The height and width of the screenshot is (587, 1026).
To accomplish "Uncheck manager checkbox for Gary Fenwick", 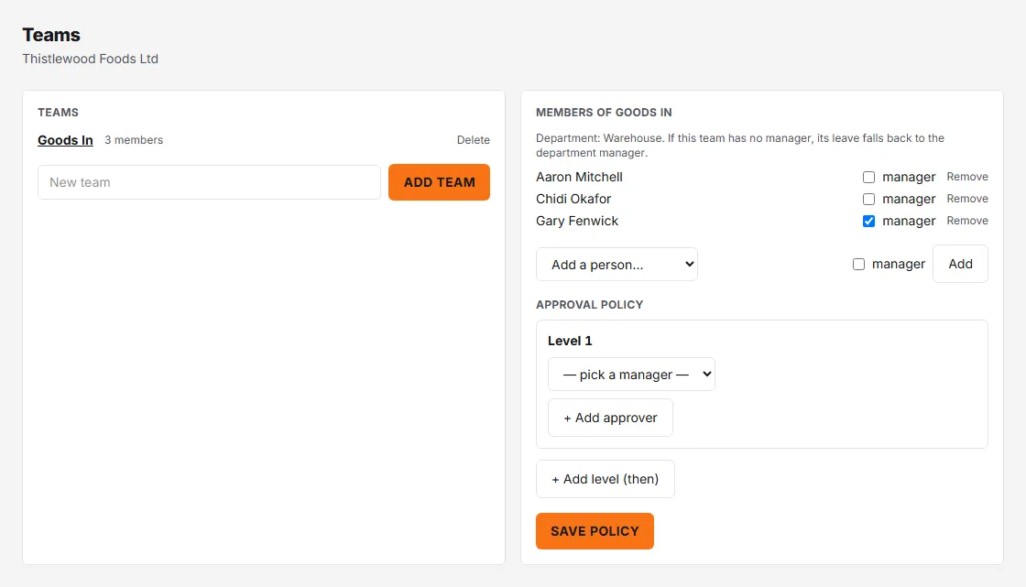I will tap(868, 222).
